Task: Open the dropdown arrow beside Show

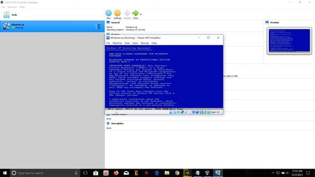Action: tap(141, 14)
